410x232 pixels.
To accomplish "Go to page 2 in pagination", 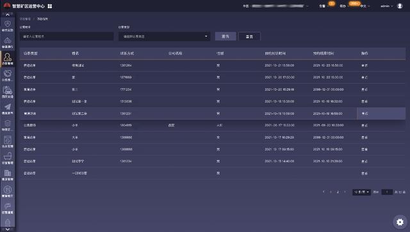I will point(338,192).
